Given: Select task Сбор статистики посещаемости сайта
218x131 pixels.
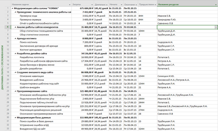Looking at the screenshot, I should [x=41, y=31].
